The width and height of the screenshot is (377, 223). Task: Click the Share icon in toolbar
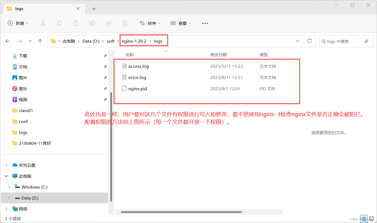[x=109, y=23]
